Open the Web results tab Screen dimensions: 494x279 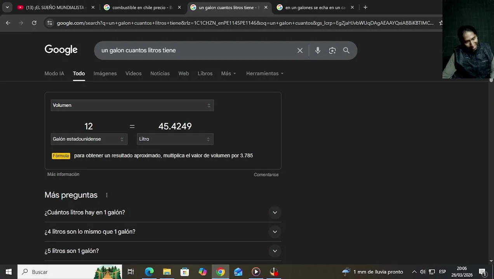(x=184, y=73)
